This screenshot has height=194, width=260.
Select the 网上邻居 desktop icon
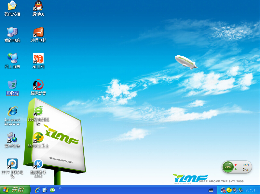coord(12,61)
